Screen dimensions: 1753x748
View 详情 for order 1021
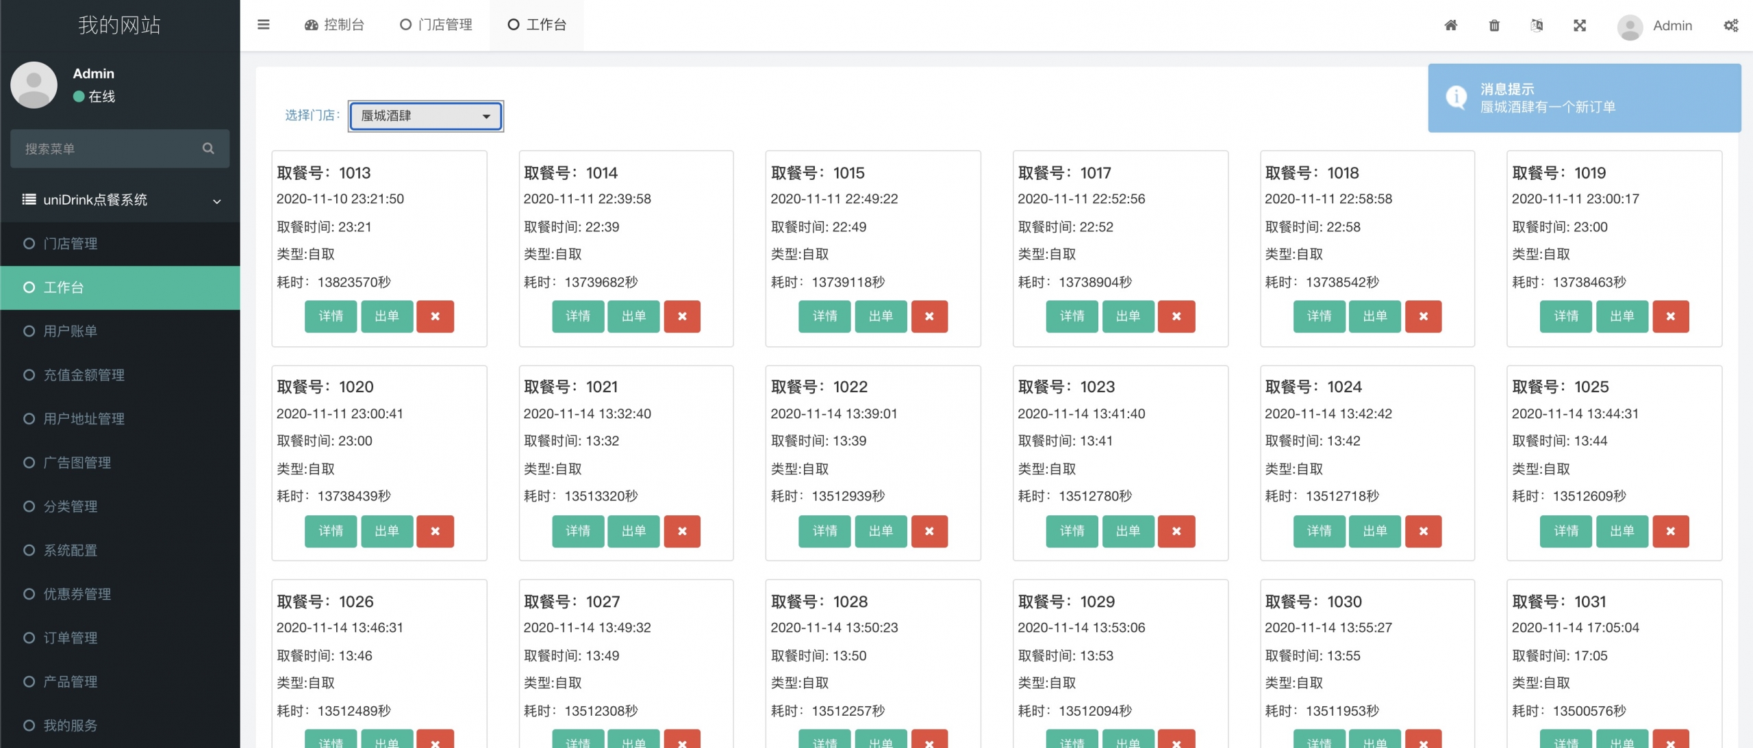(578, 531)
